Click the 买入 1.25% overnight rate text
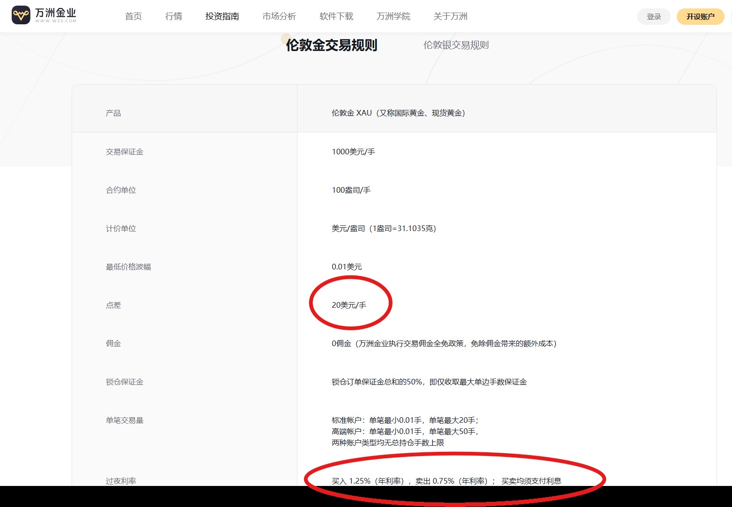Screen dimensions: 732x507 coord(446,481)
